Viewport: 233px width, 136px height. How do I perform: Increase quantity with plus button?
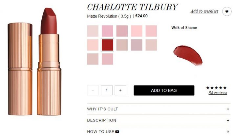120,90
